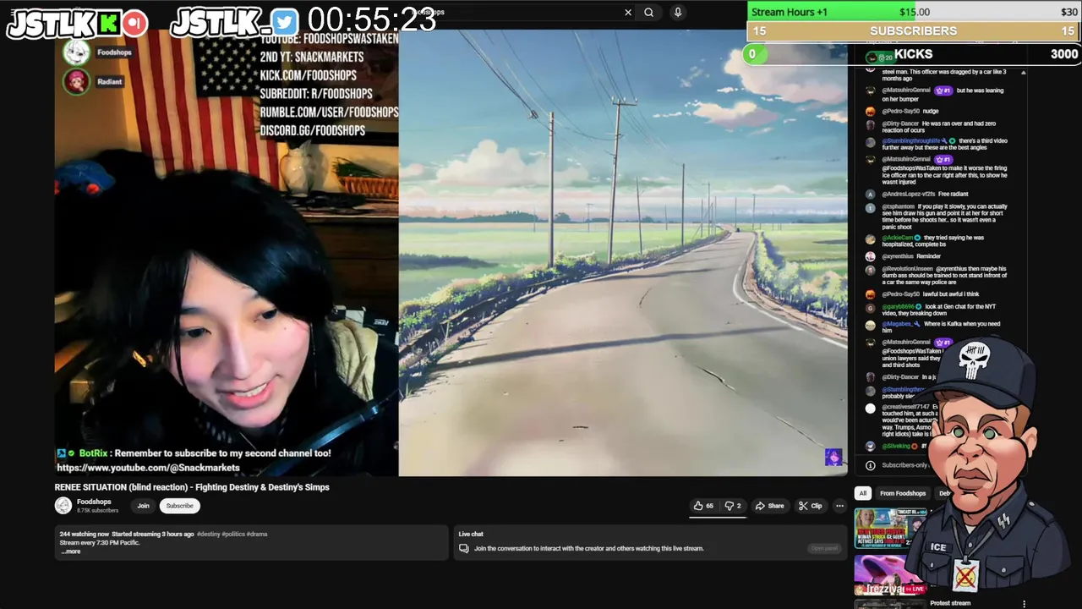
Task: Clear the search box with the X icon
Action: (628, 12)
